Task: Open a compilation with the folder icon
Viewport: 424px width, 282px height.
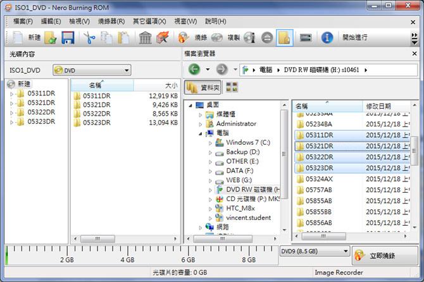Action: click(x=51, y=37)
